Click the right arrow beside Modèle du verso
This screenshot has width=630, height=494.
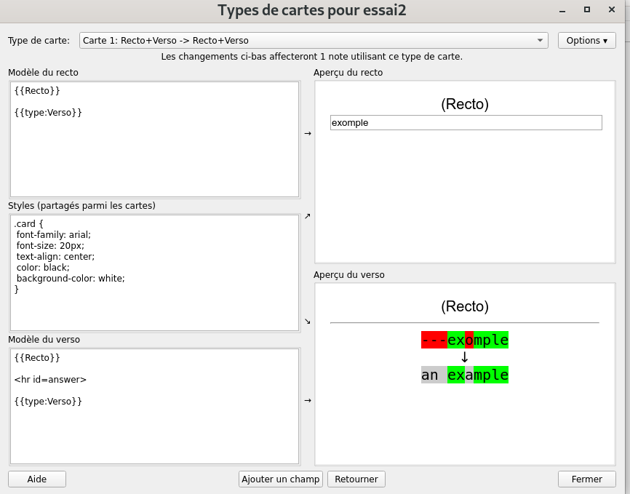tap(307, 400)
